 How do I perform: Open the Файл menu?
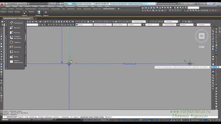tap(8, 6)
